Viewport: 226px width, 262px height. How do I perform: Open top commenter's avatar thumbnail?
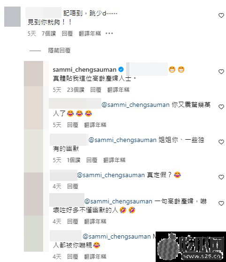click(12, 16)
